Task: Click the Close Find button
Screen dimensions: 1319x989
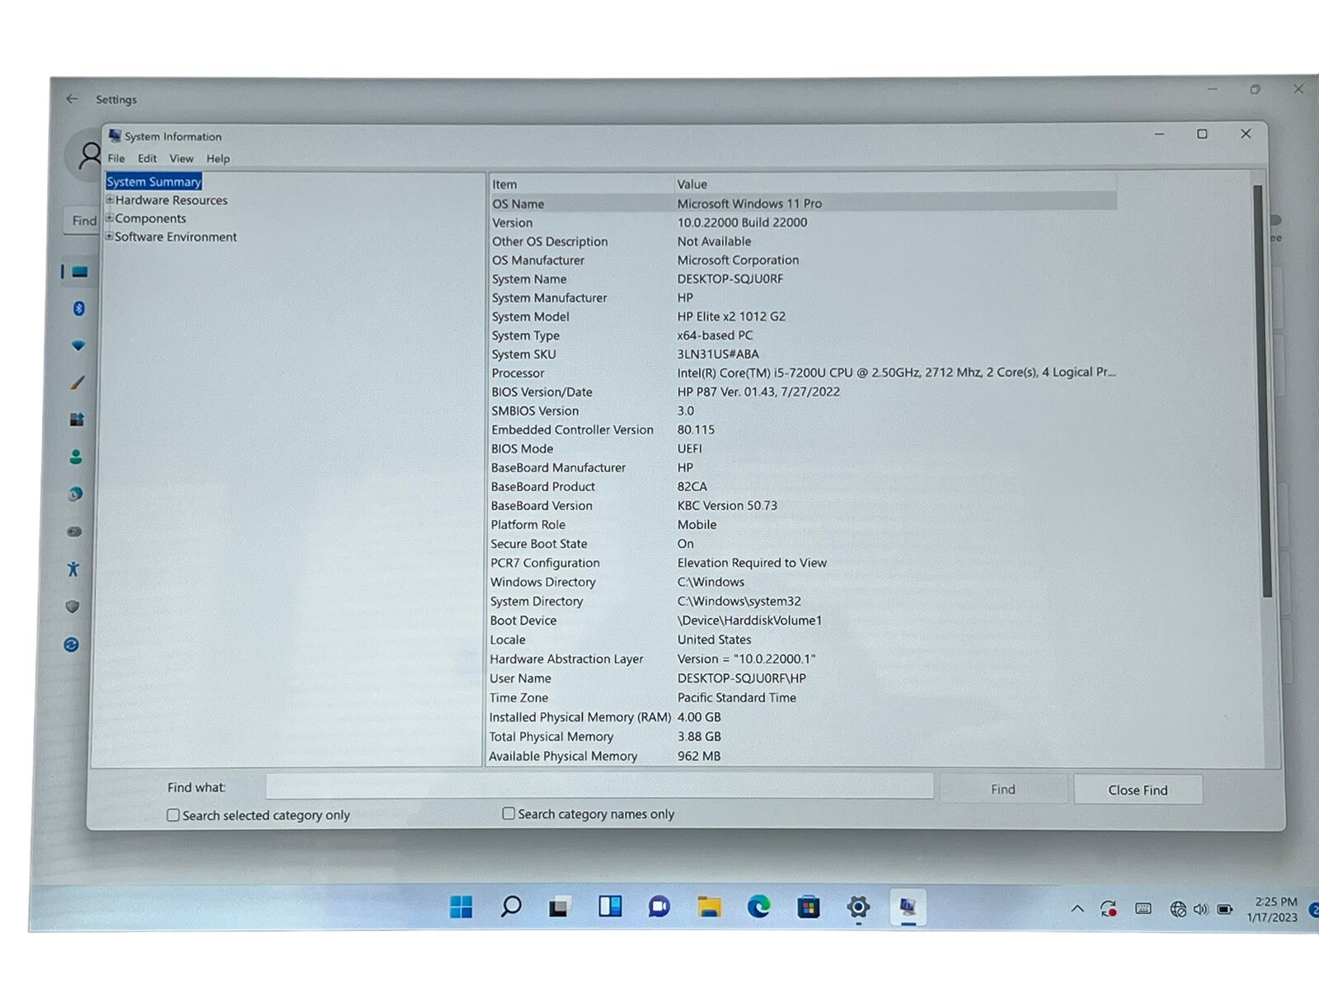Action: tap(1138, 790)
